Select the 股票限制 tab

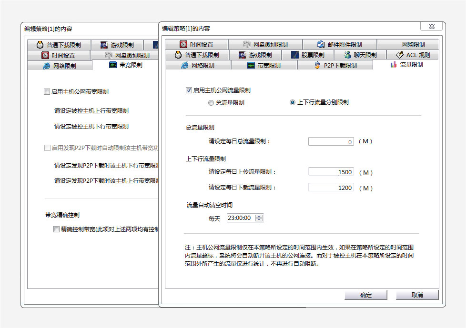click(x=307, y=55)
